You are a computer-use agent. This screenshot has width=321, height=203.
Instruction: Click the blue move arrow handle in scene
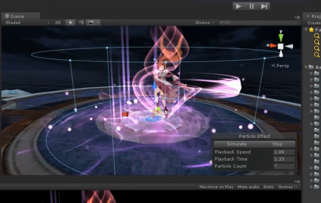154,85
